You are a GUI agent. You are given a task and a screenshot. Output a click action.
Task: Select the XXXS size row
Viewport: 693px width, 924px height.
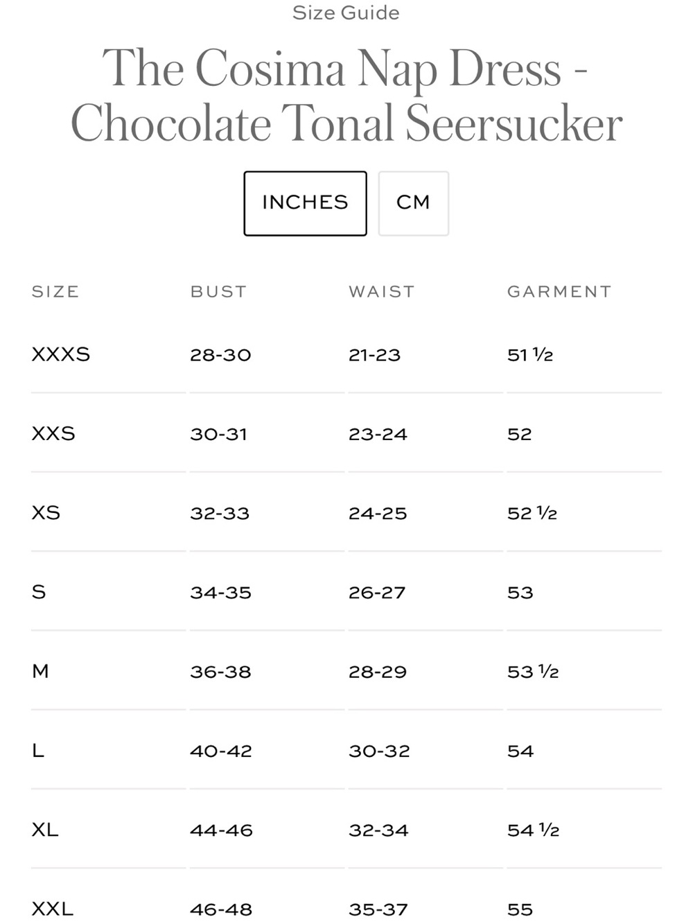coord(346,354)
